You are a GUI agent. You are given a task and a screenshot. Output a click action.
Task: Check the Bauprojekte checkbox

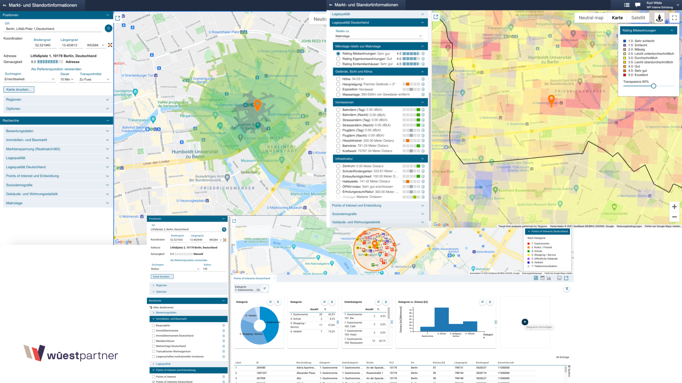154,326
